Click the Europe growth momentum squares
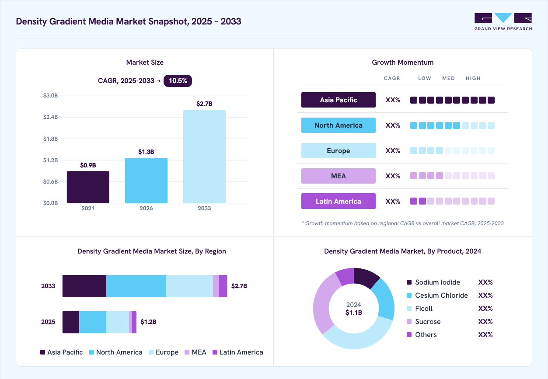548x379 pixels. (x=452, y=150)
